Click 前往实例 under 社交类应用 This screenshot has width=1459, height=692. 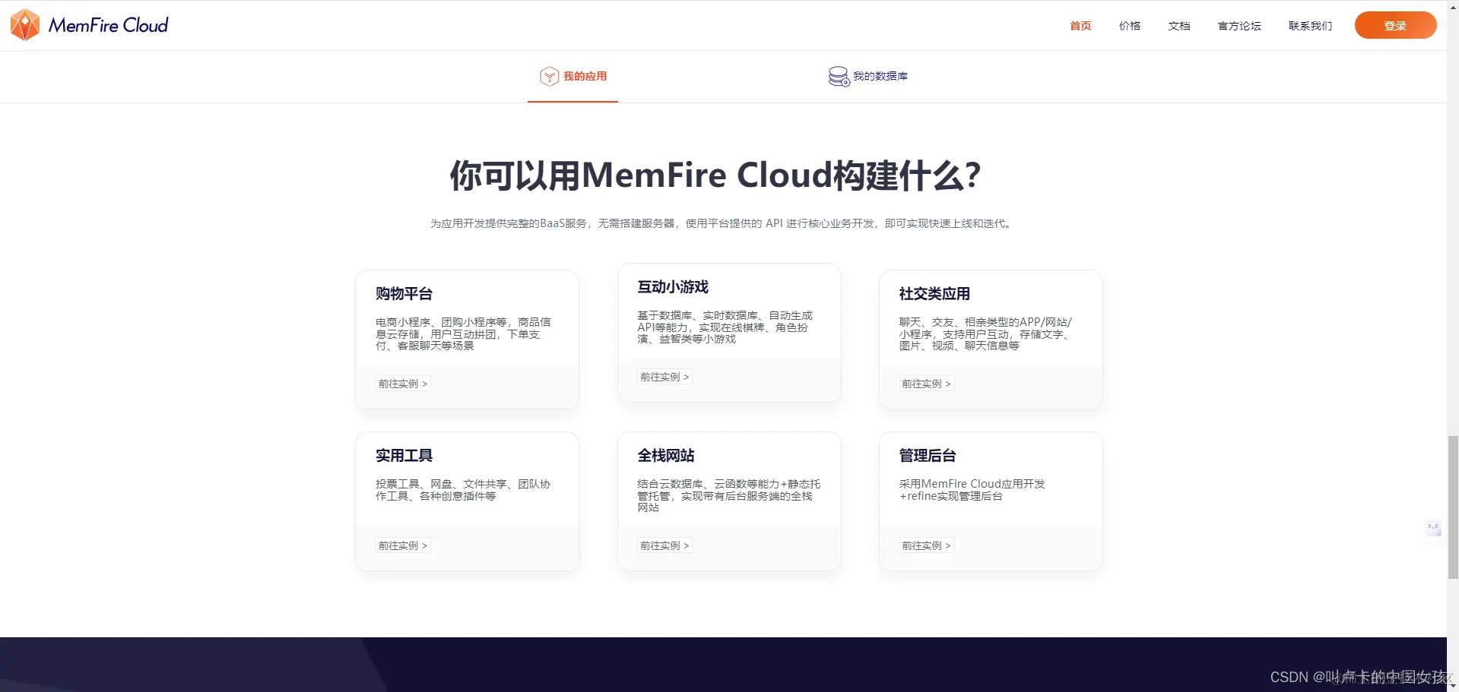point(926,384)
